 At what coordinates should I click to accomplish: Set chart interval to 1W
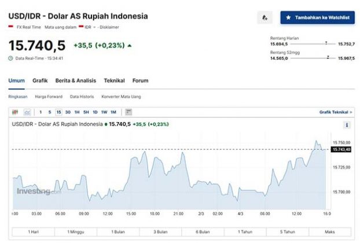click(104, 112)
